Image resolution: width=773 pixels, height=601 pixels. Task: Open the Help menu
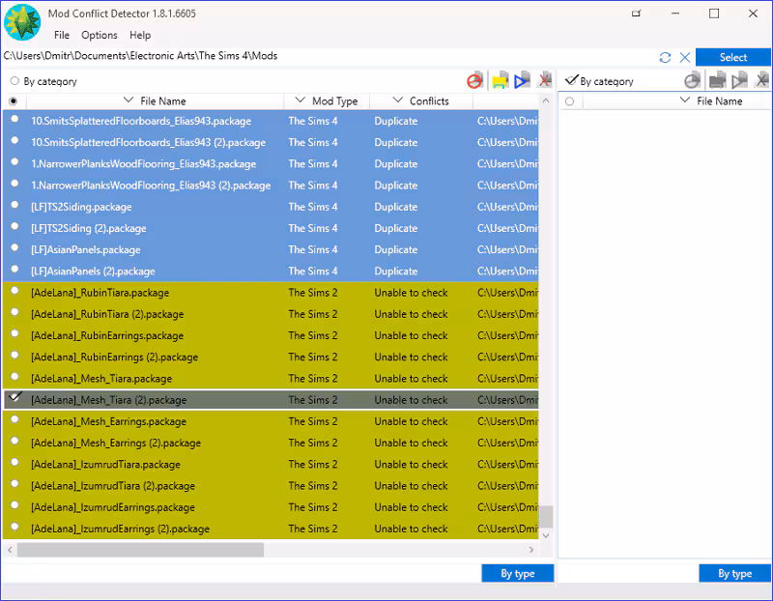point(140,35)
